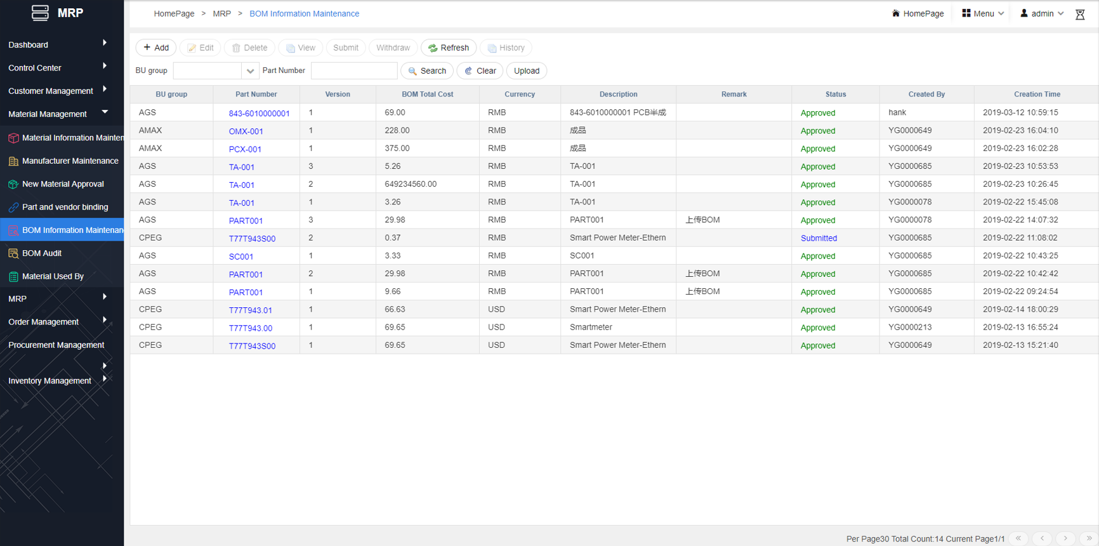
Task: Open part number 843-6010000001 link
Action: coord(259,113)
